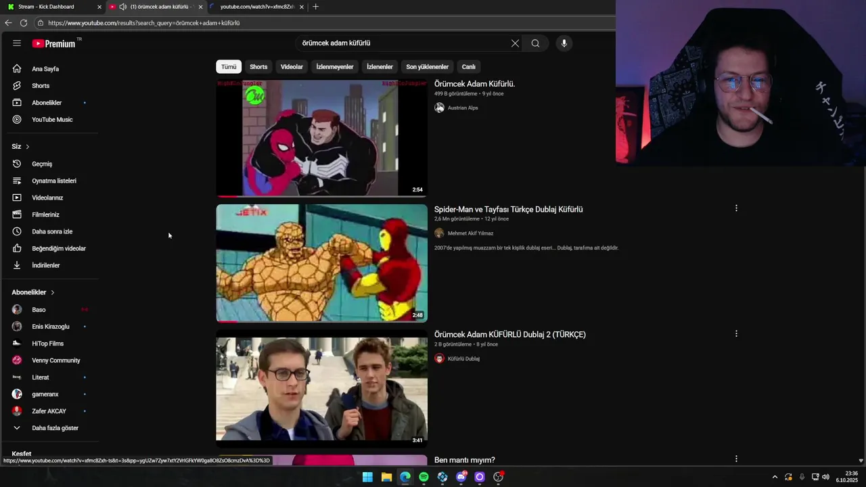Open Ben mantı mıyım? video title

point(465,460)
